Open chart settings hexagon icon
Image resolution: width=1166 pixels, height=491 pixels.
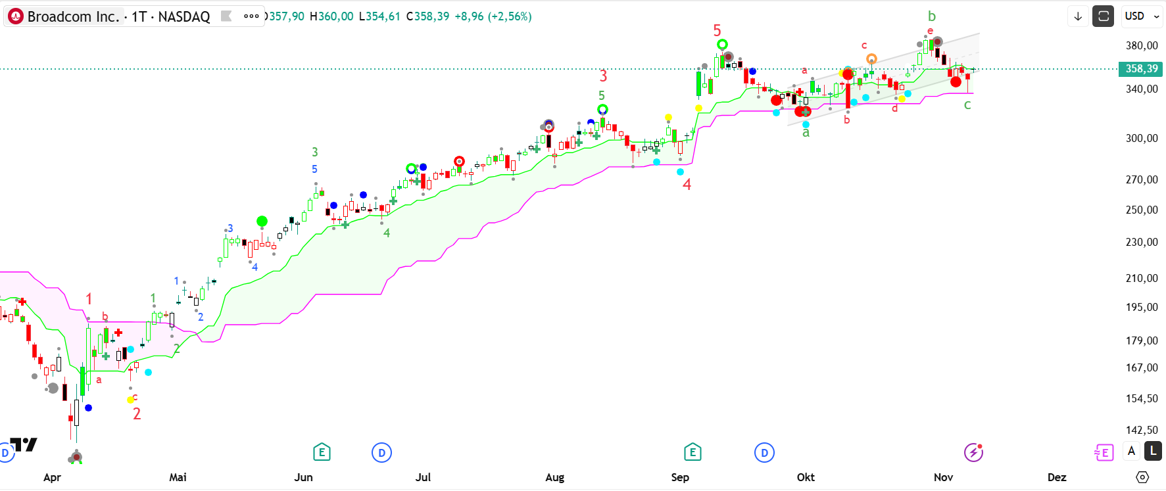pyautogui.click(x=1142, y=477)
